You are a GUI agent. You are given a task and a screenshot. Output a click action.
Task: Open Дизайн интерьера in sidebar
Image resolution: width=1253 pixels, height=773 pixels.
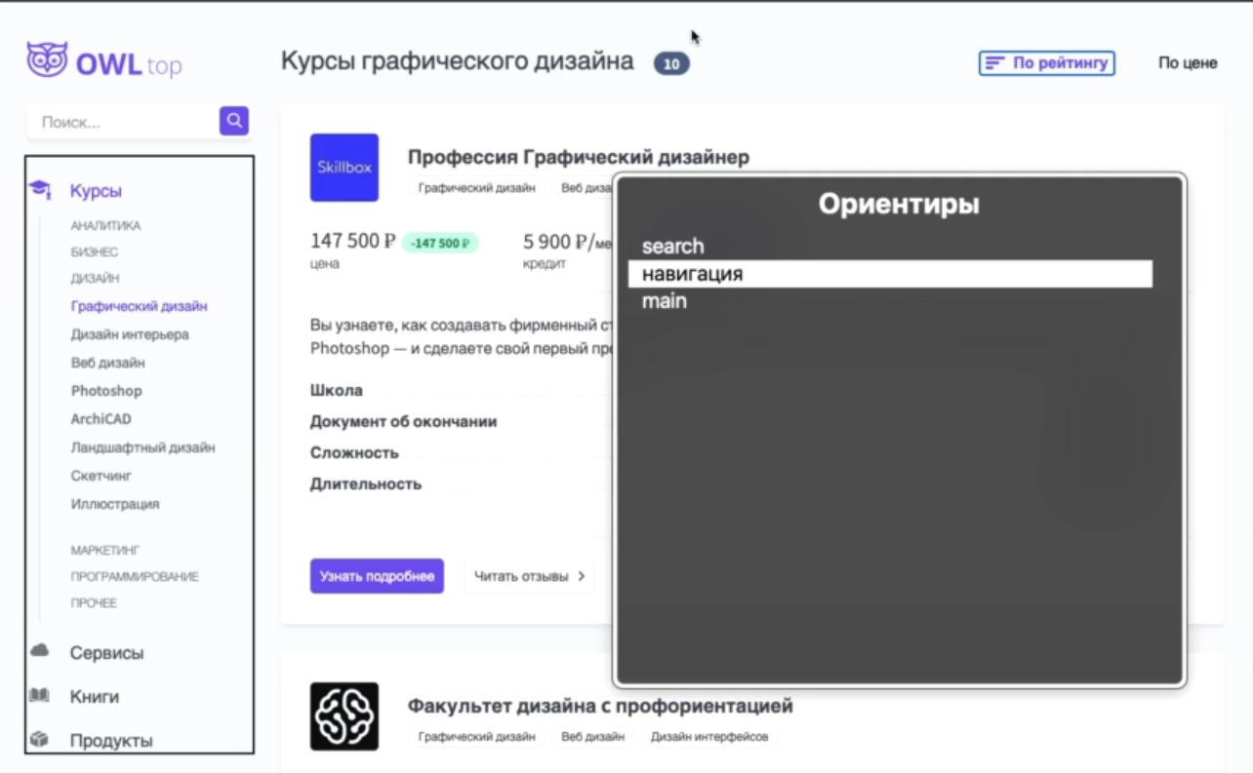pos(130,334)
